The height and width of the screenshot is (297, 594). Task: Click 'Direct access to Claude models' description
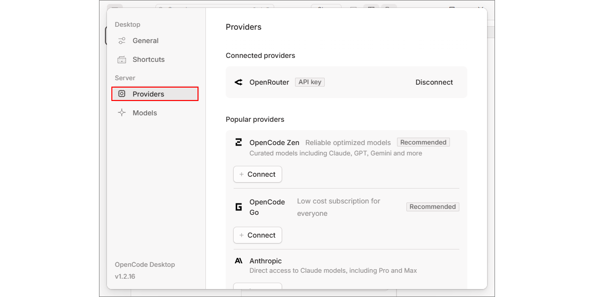(333, 271)
